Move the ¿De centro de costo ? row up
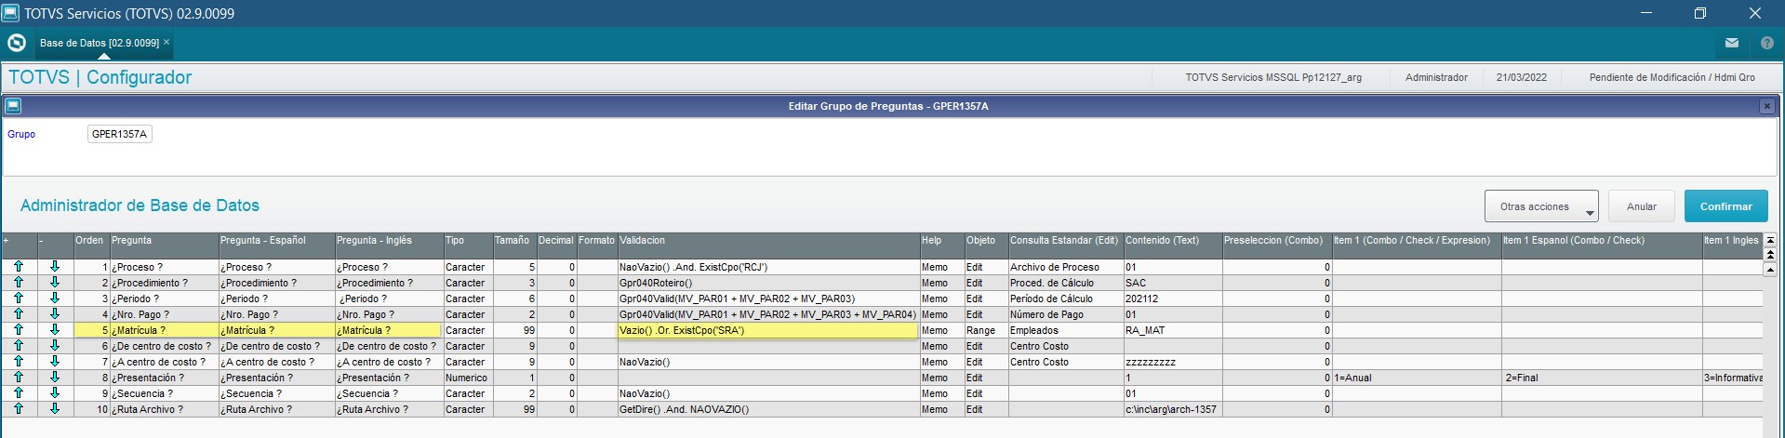This screenshot has width=1785, height=438. pyautogui.click(x=19, y=346)
